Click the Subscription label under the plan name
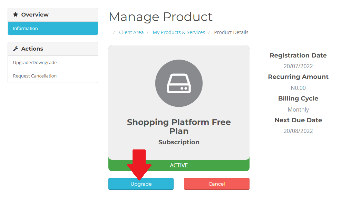The image size is (341, 198). click(179, 142)
